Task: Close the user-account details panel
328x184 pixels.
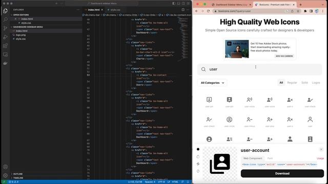Action: pos(321,149)
